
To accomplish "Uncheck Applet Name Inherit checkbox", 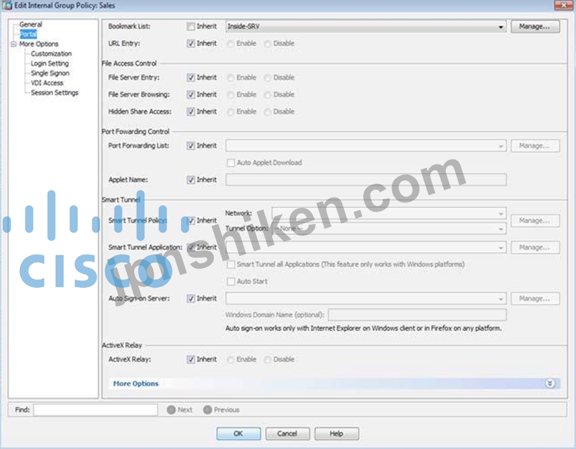I will [191, 180].
